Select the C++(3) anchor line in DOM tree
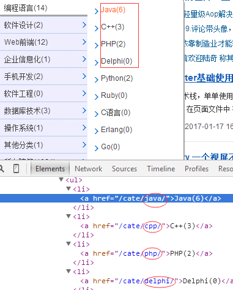 tap(146, 226)
